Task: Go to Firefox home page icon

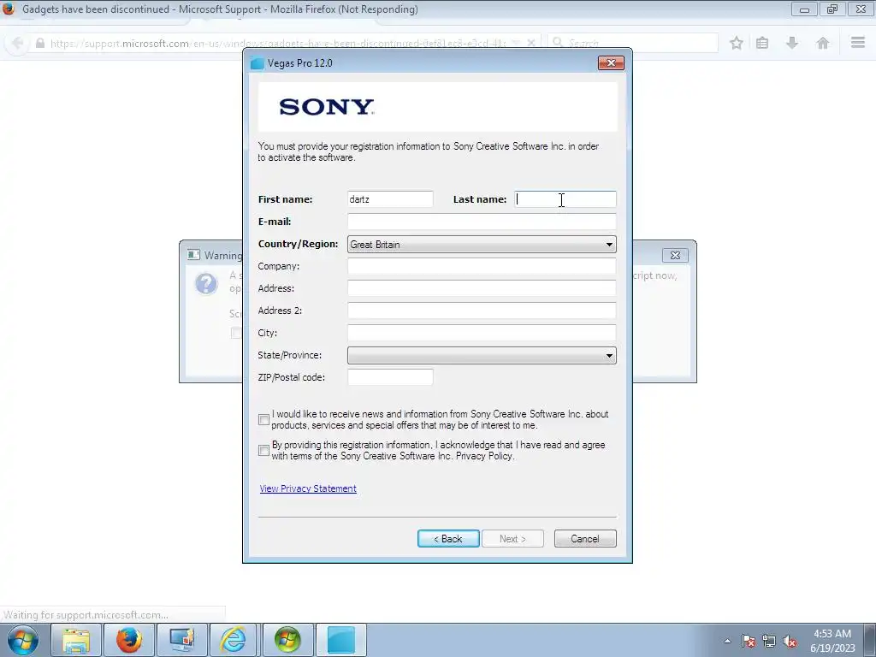Action: pyautogui.click(x=822, y=43)
